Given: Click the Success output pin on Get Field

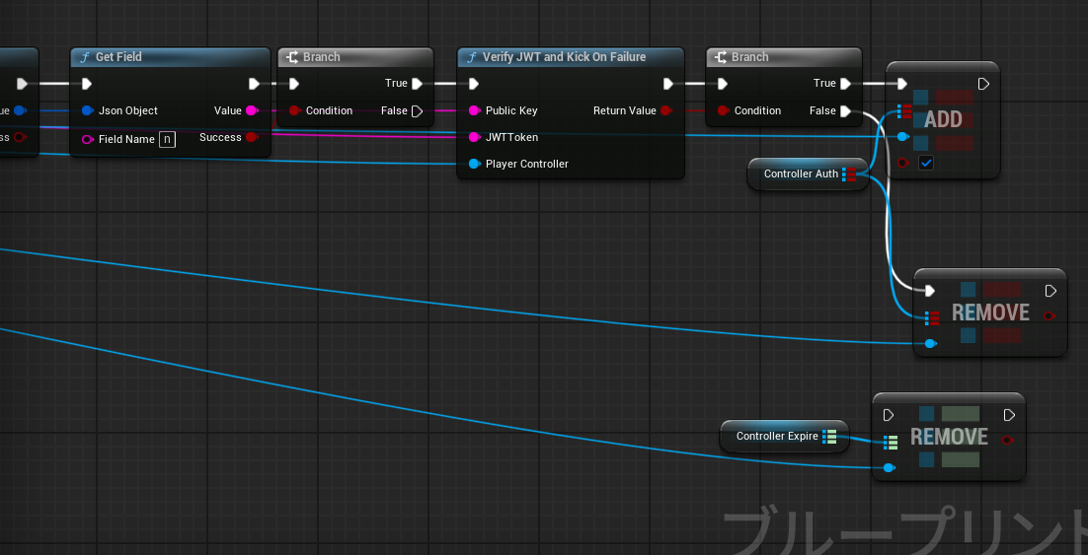Looking at the screenshot, I should [252, 137].
